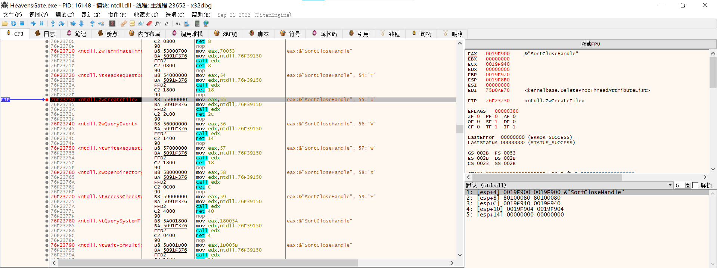Screen dimensions: 717x268
Task: Open the calculator tool
Action: click(x=197, y=24)
